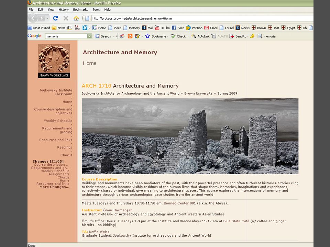
Task: Click the Google toolbar Search button
Action: [x=103, y=36]
